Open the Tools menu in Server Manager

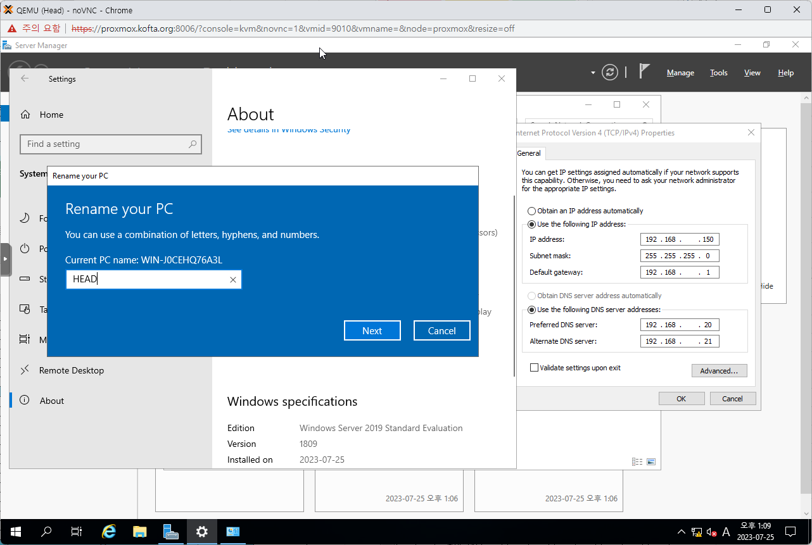click(x=718, y=73)
